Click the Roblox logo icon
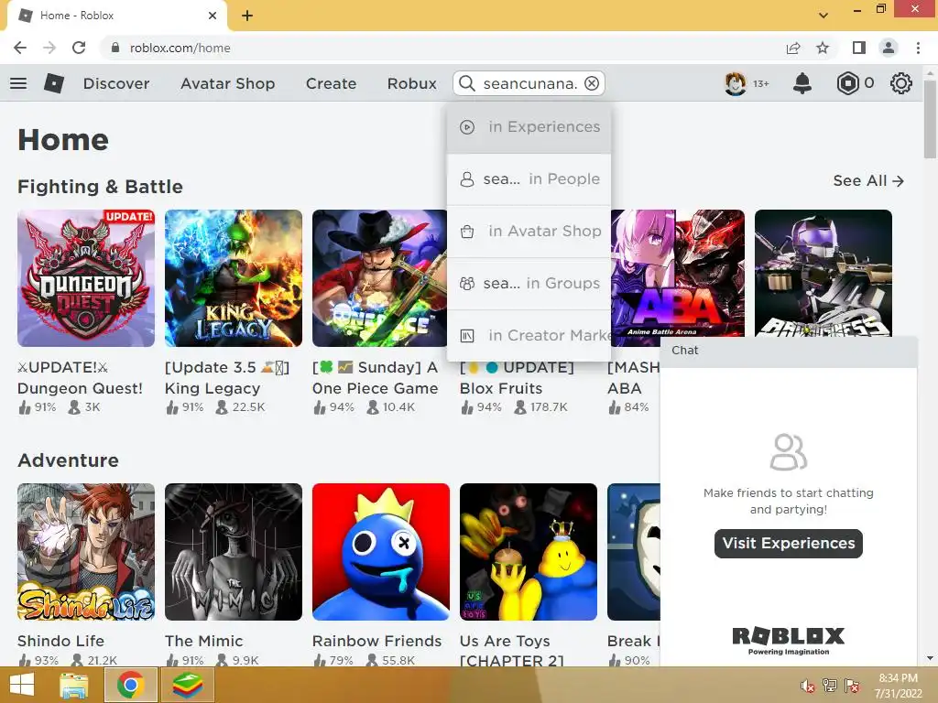This screenshot has height=703, width=938. click(54, 83)
